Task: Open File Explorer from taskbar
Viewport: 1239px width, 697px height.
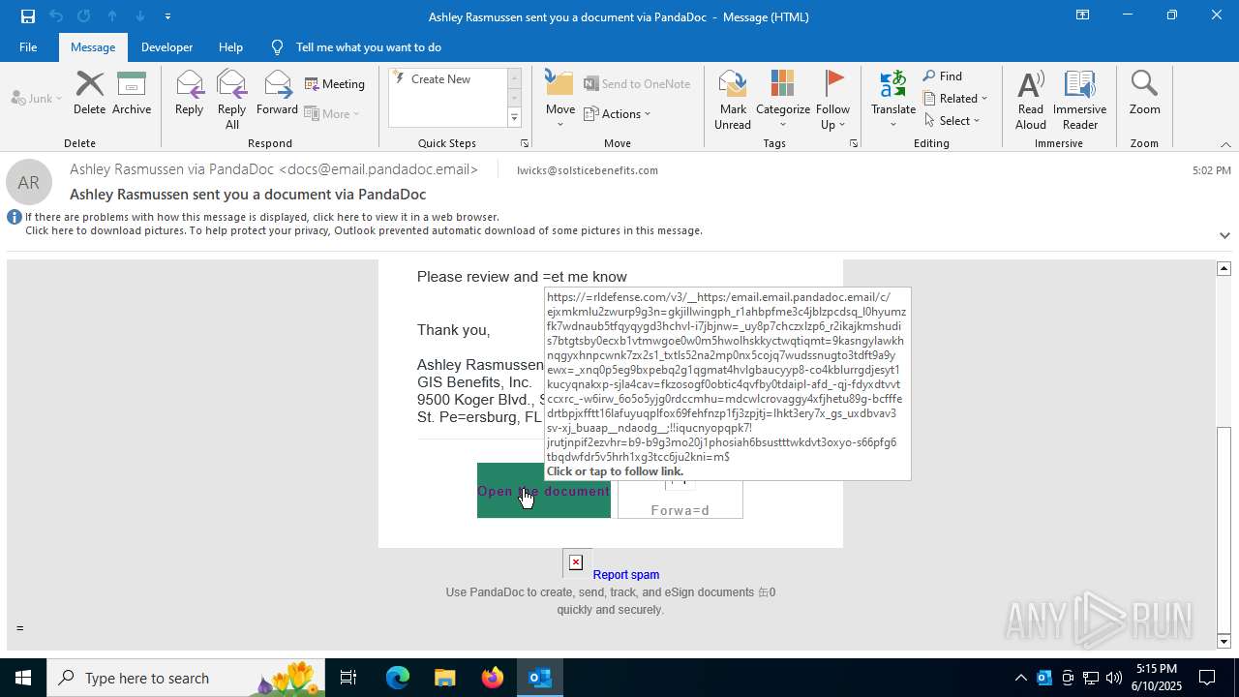Action: 445,678
